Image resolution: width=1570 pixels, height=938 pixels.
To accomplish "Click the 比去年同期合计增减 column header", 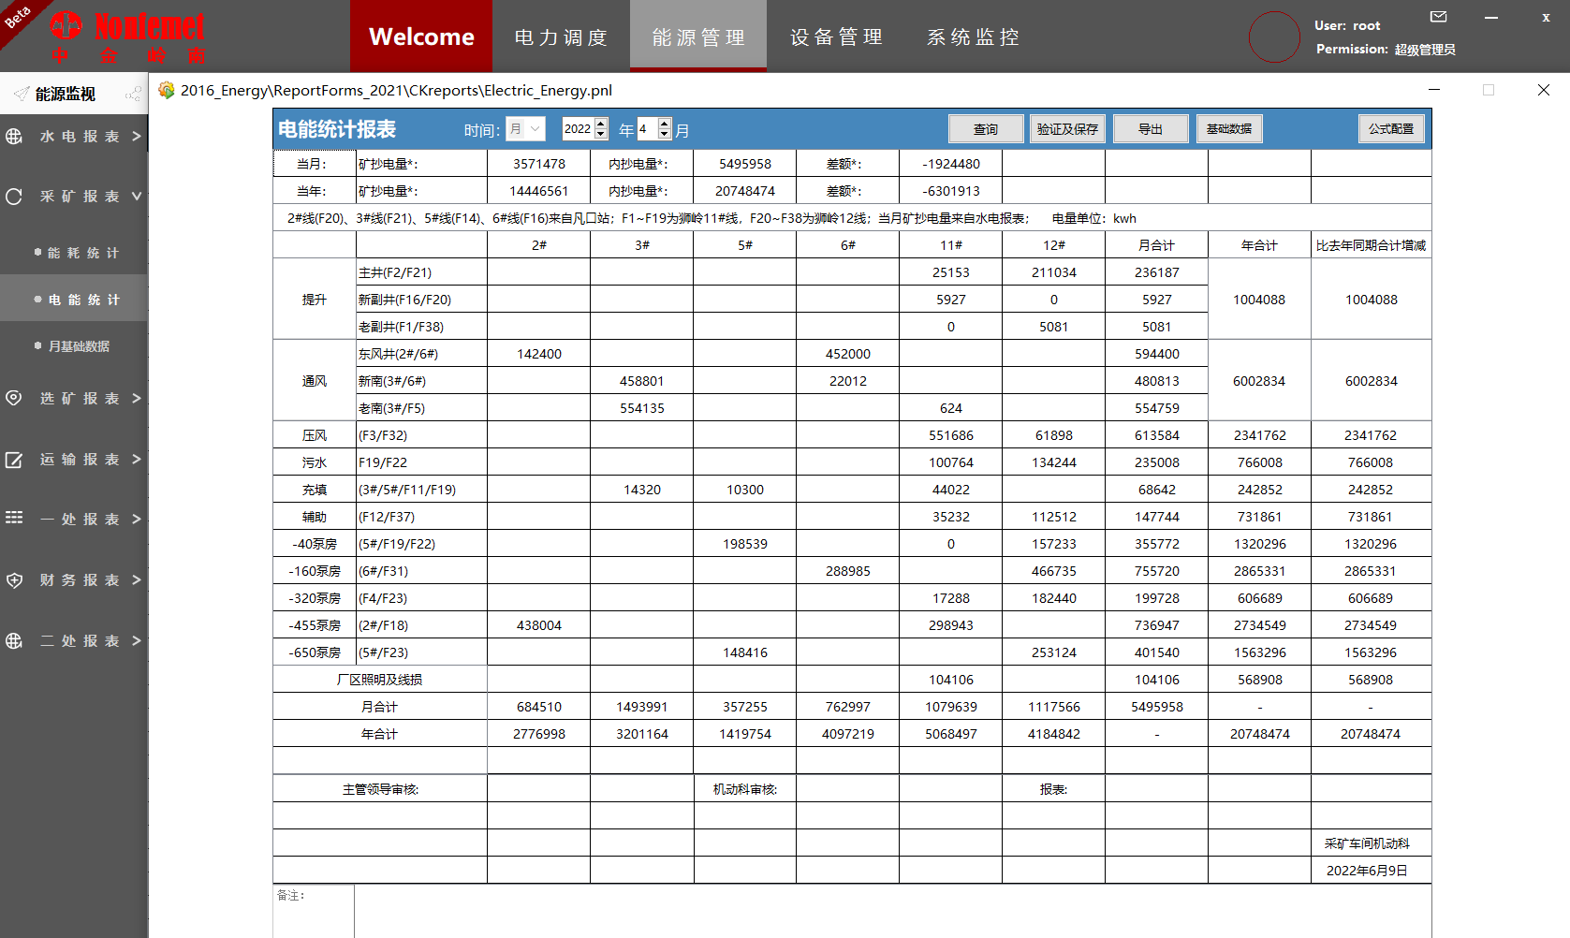I will (x=1371, y=245).
